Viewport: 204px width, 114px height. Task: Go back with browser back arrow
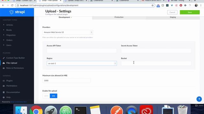(x=3, y=5)
